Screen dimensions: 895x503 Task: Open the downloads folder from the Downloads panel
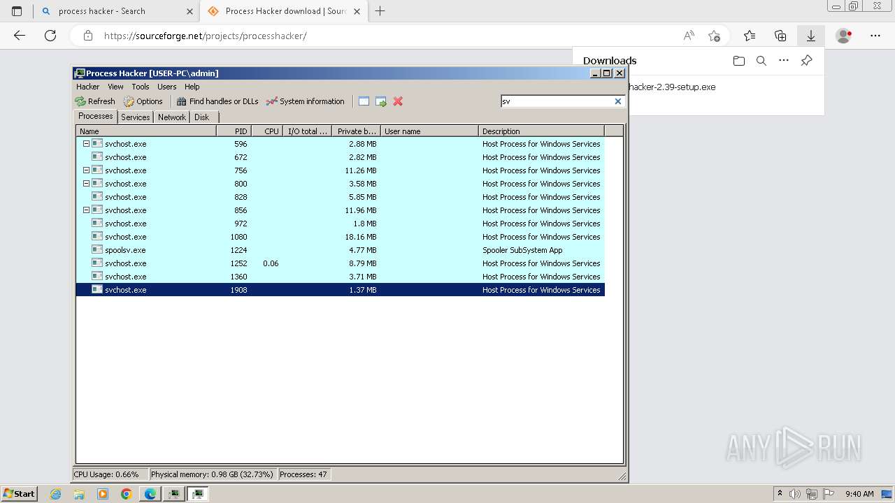739,61
